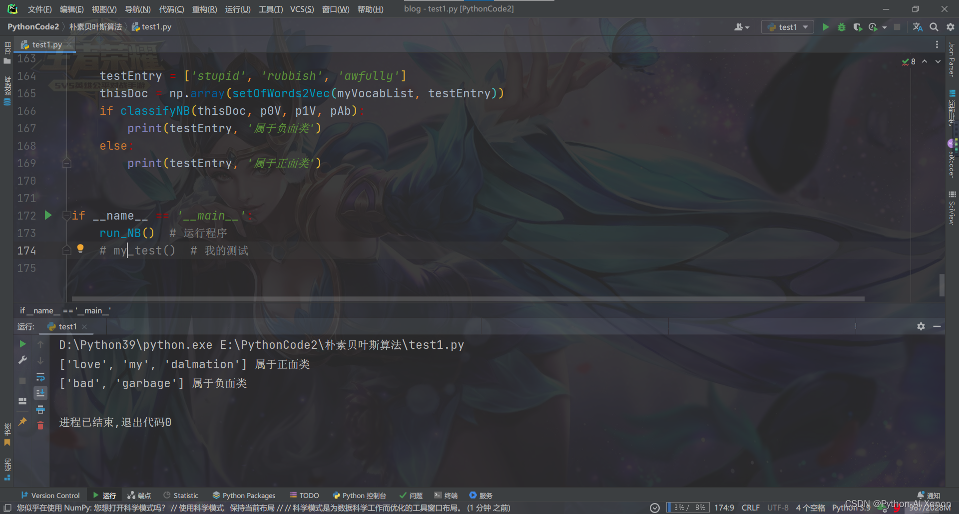The height and width of the screenshot is (514, 959).
Task: Open the test1 run configuration dropdown
Action: (x=788, y=27)
